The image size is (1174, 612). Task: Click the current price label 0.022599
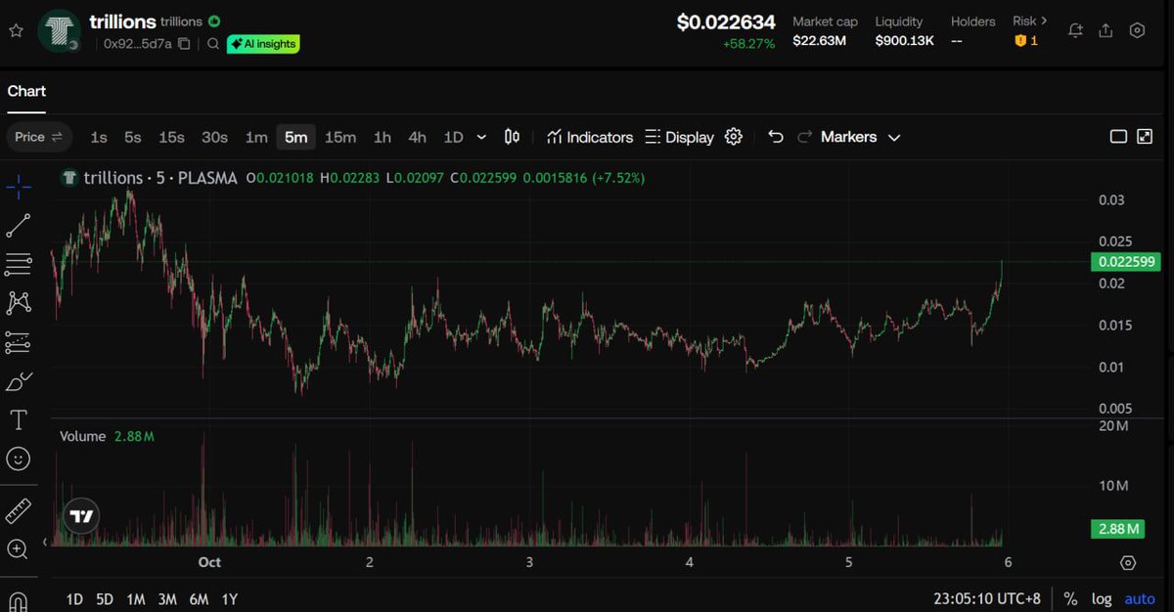coord(1127,261)
